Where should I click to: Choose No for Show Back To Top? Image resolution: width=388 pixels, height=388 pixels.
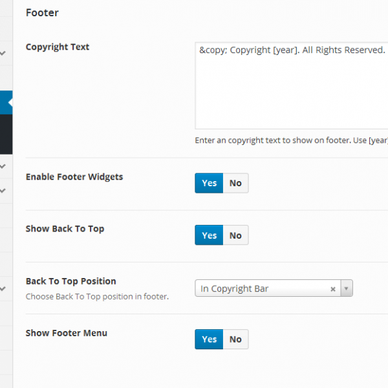[235, 235]
